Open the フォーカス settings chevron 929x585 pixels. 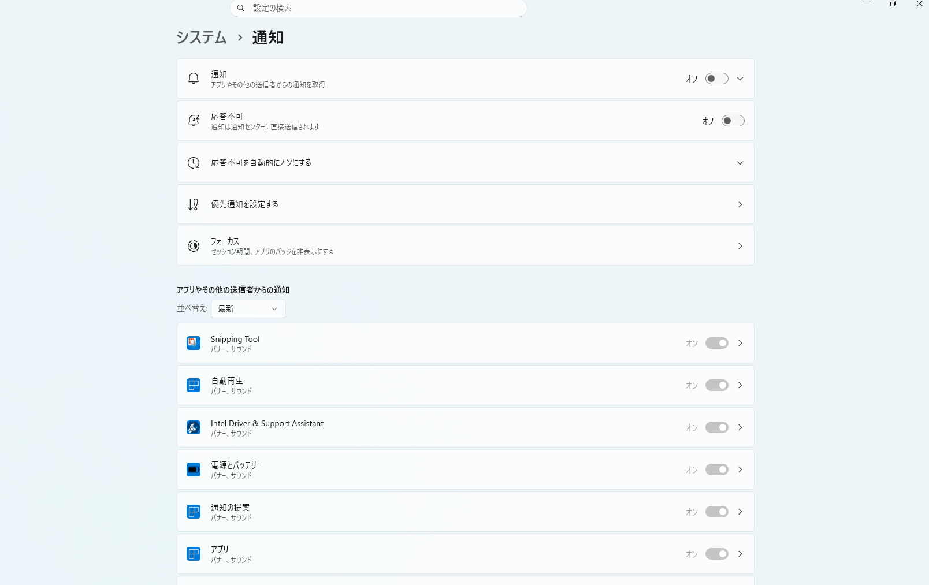pyautogui.click(x=740, y=246)
